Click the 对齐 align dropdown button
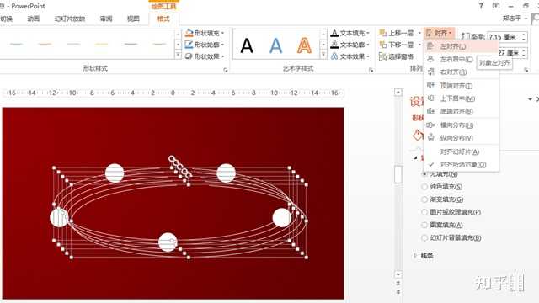Screen dimensions: 539x303 click(440, 33)
